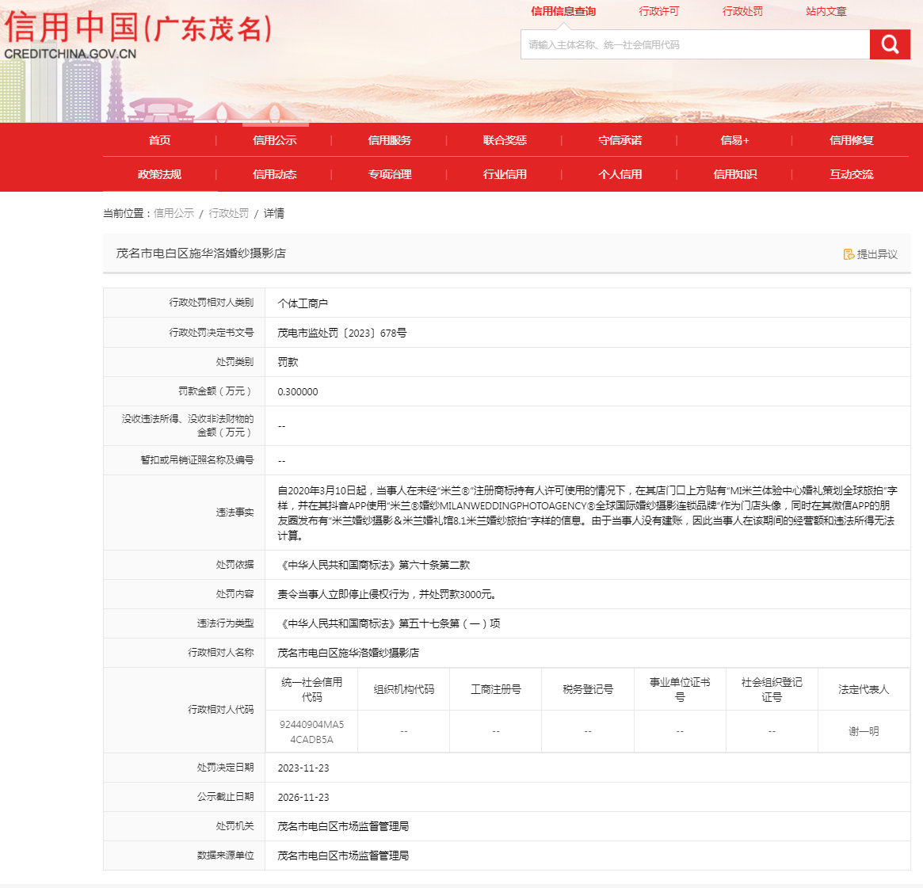Switch to the 行政处罚 search tab
The height and width of the screenshot is (888, 923).
click(x=742, y=12)
